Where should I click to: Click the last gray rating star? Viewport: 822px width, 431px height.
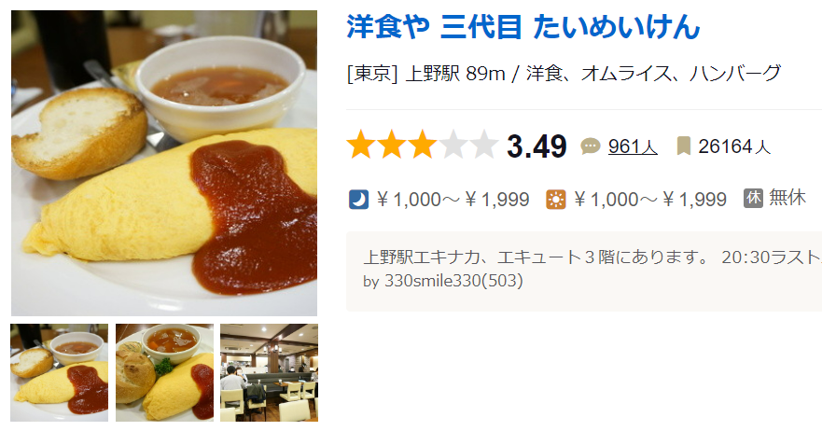[482, 145]
